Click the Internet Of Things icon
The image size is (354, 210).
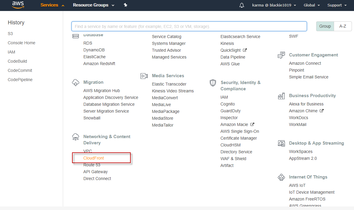coord(281,177)
